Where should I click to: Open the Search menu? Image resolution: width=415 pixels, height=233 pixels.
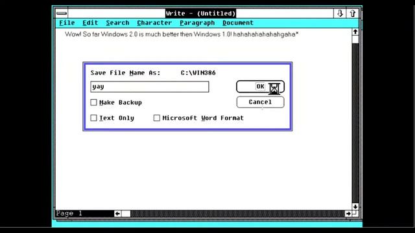tap(117, 23)
